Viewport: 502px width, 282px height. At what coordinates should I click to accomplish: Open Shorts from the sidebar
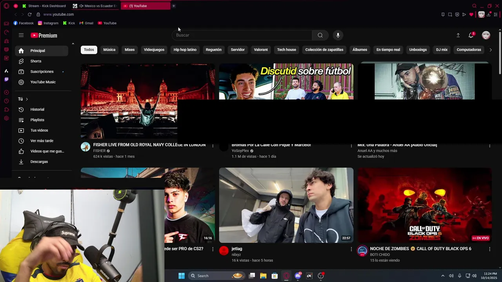42,61
